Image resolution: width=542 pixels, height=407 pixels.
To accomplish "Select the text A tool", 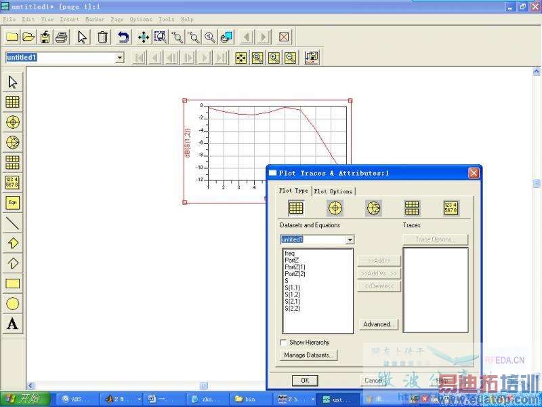I will pos(13,324).
